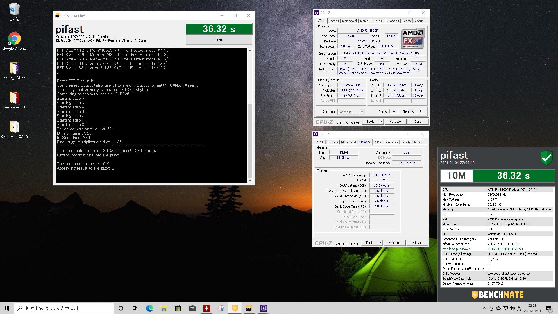Open File Explorer from taskbar
The height and width of the screenshot is (314, 558).
coord(164,308)
